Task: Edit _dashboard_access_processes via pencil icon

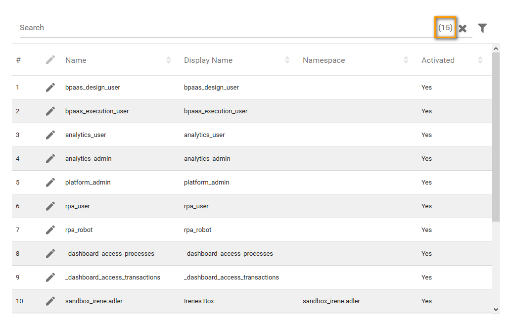Action: pyautogui.click(x=50, y=254)
